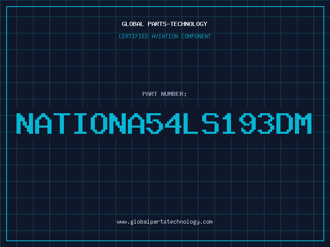Select the part number NATIONA54LS193DM
330x247 pixels.
pos(164,123)
